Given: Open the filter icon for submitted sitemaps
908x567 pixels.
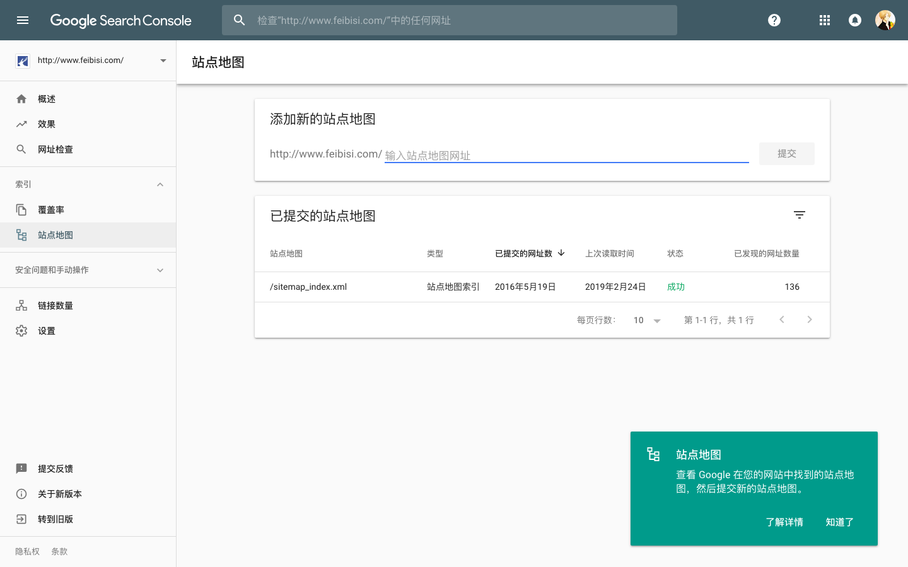Looking at the screenshot, I should point(800,215).
